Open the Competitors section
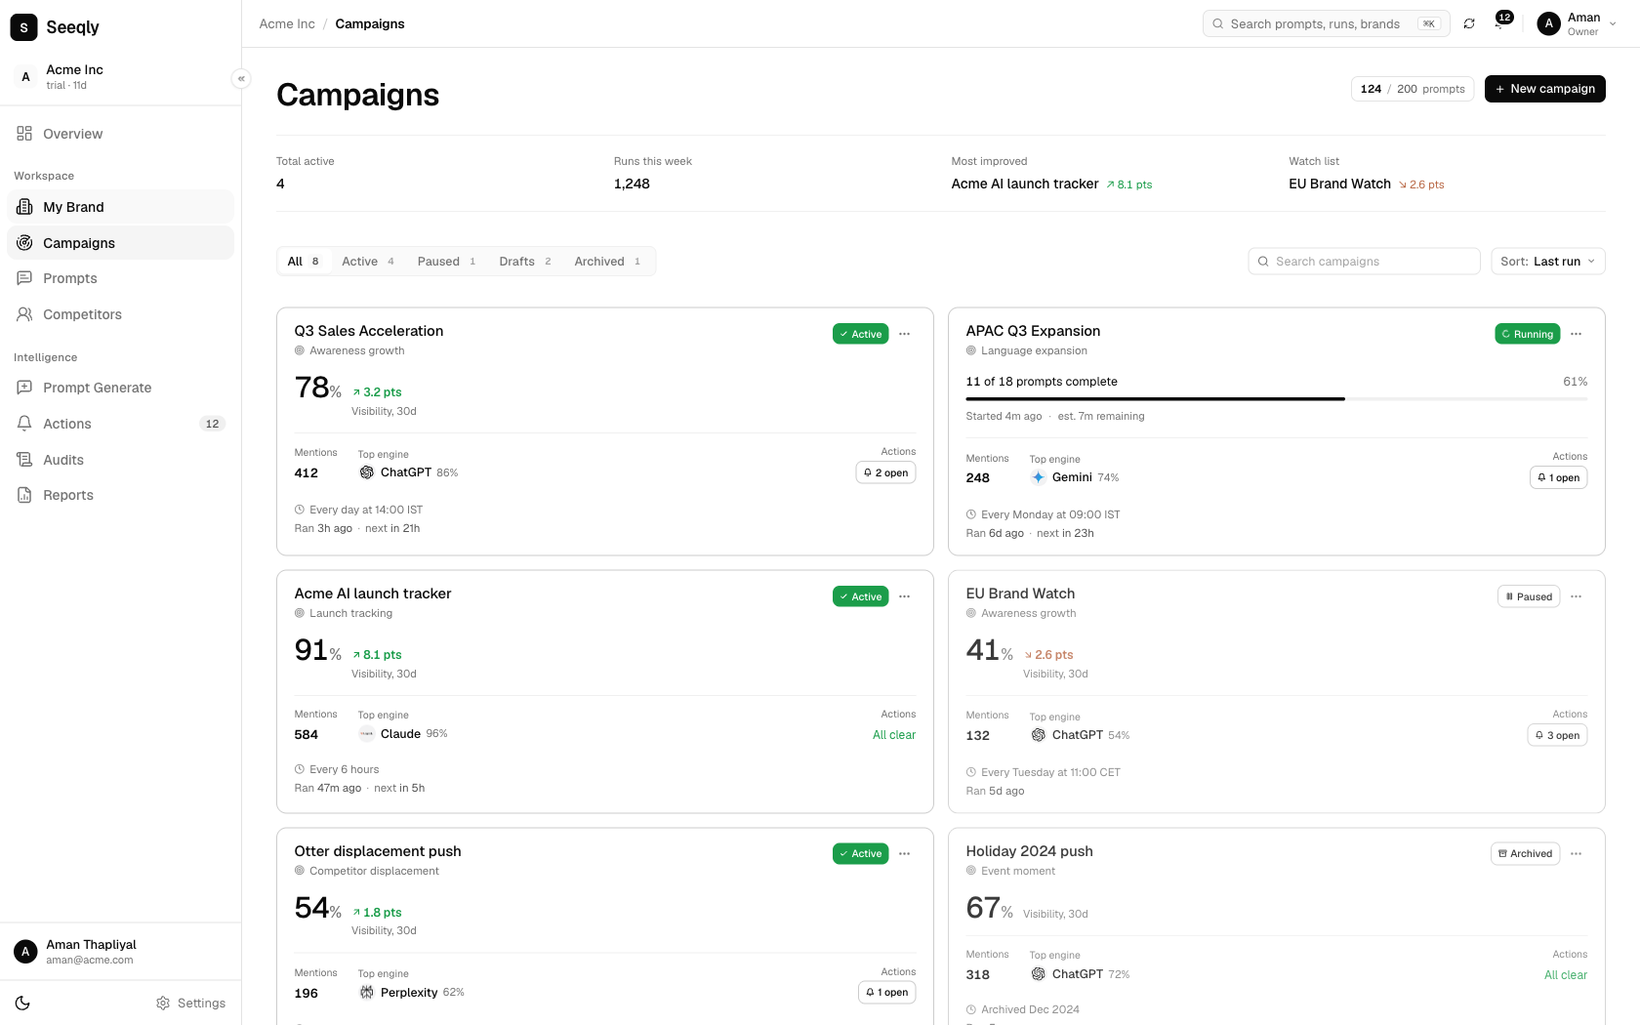 pos(120,314)
